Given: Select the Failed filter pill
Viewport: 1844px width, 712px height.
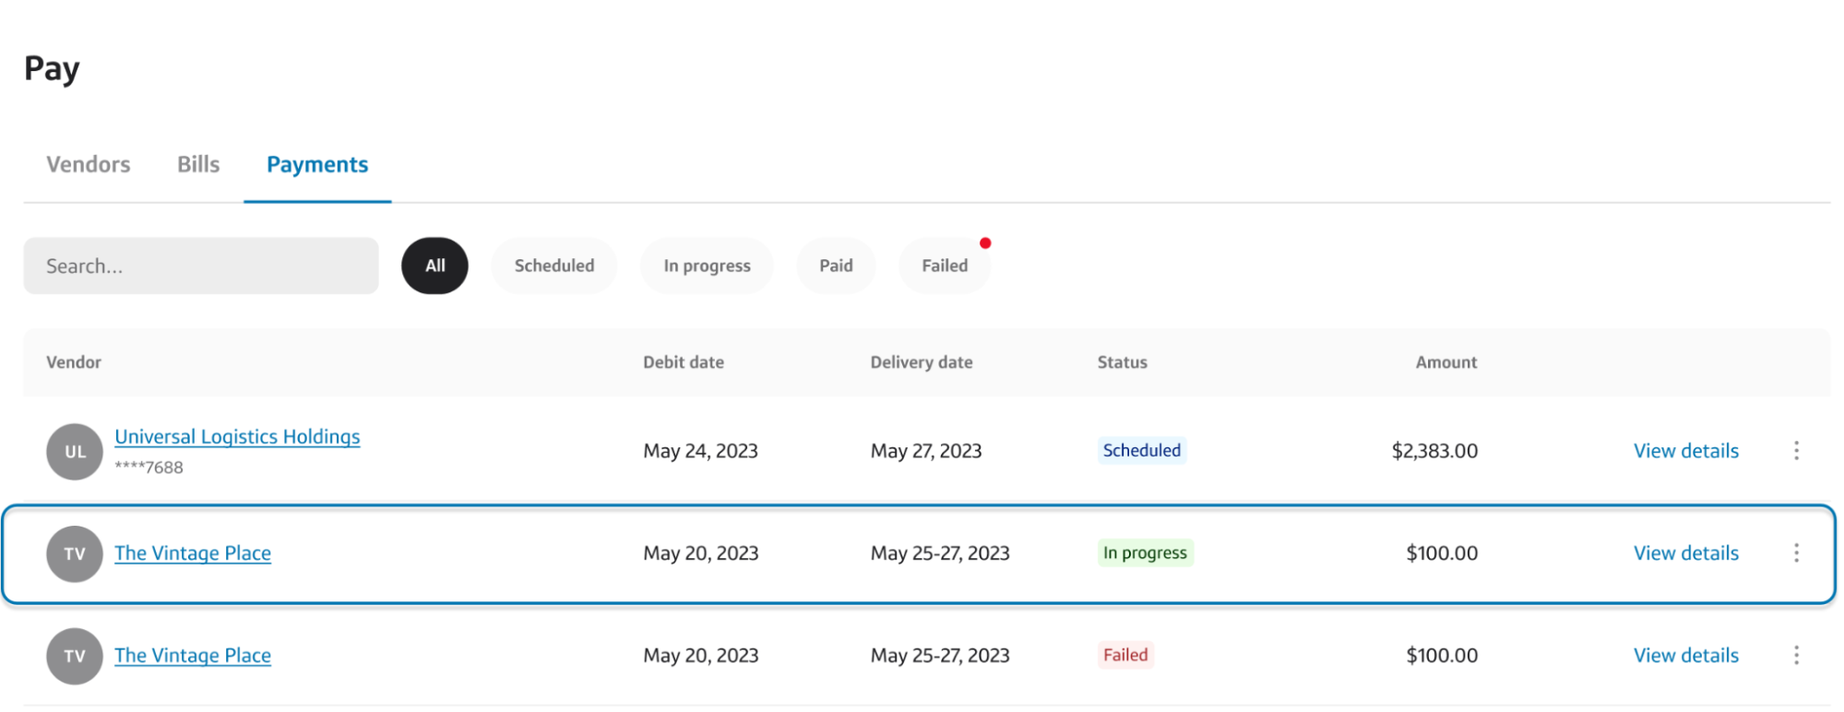Looking at the screenshot, I should click(x=944, y=266).
